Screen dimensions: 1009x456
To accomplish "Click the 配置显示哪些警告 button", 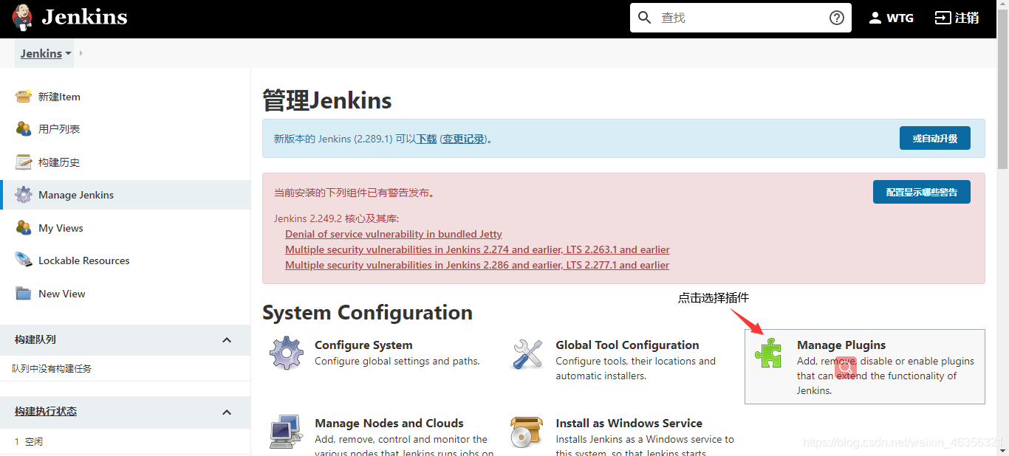I will [x=922, y=192].
